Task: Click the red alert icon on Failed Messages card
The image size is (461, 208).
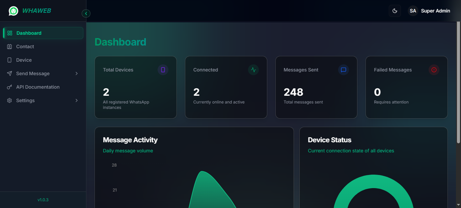Action: tap(434, 70)
